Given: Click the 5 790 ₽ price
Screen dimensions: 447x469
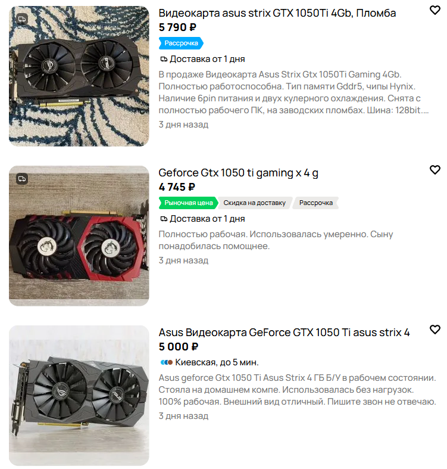Looking at the screenshot, I should click(x=177, y=27).
